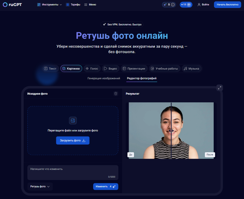Click the expand fullscreen icon on editor panel

tap(219, 88)
